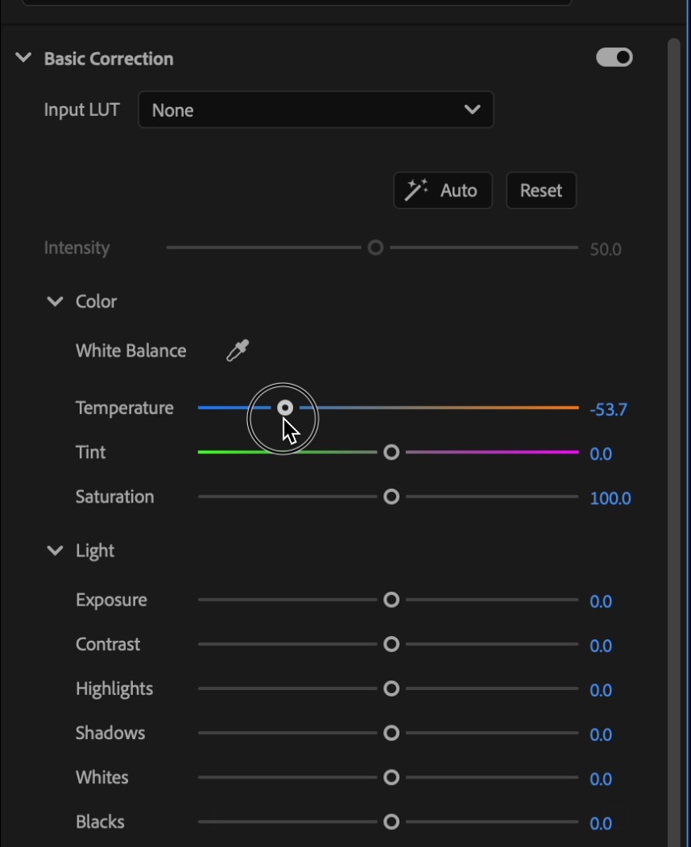Click the Blacks slider handle
This screenshot has width=691, height=847.
391,821
